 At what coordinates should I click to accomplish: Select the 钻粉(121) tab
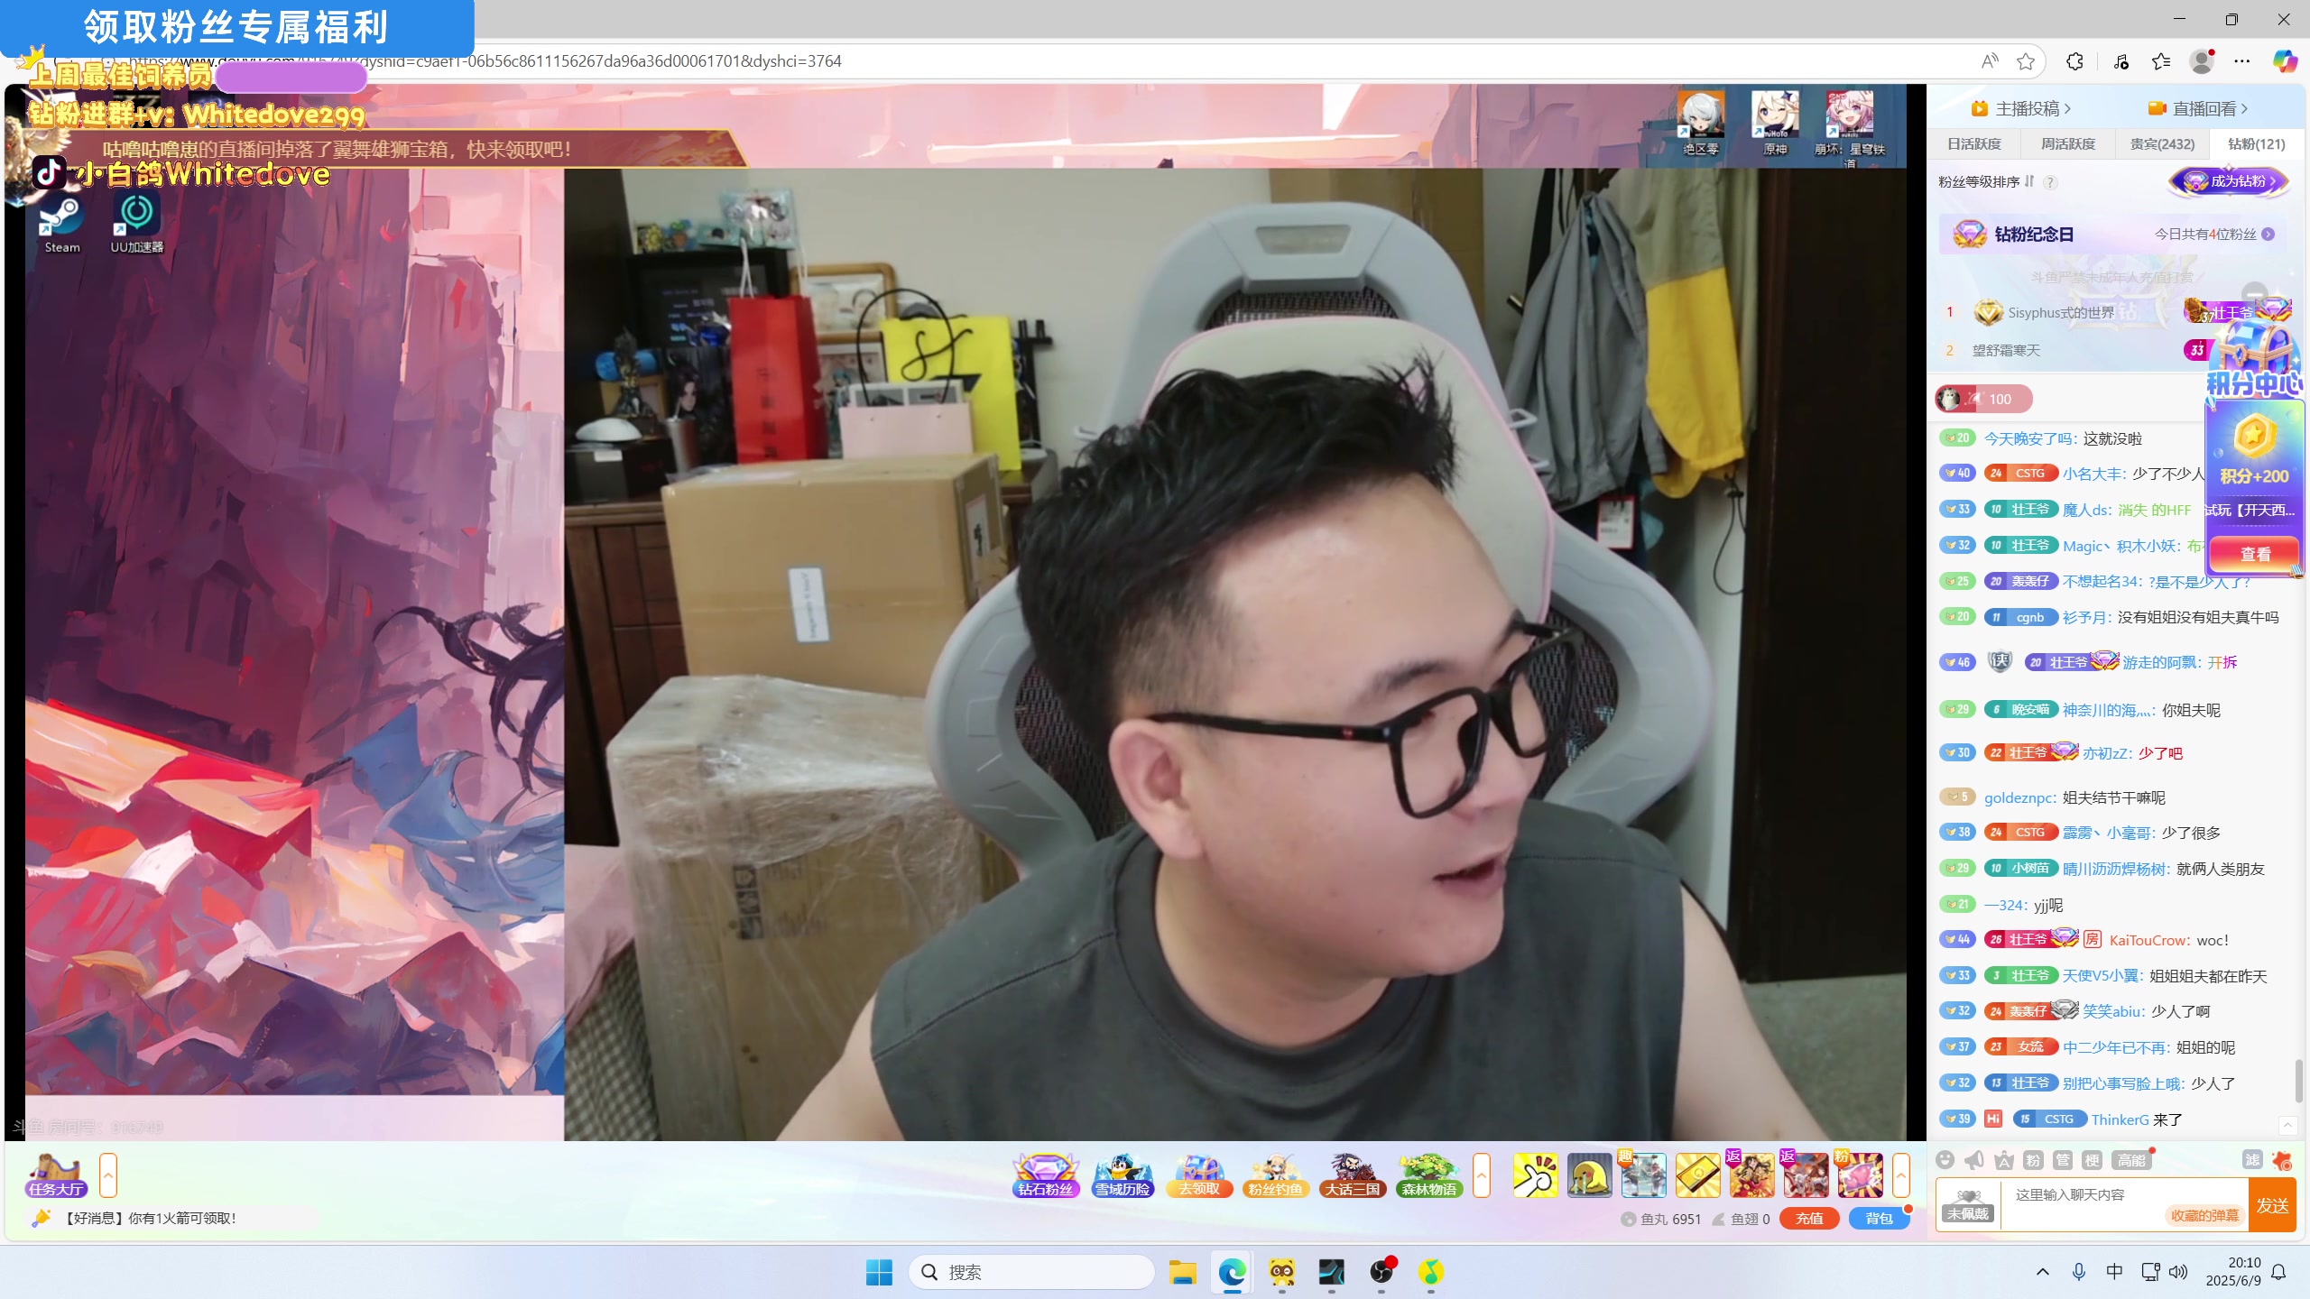[x=2256, y=143]
